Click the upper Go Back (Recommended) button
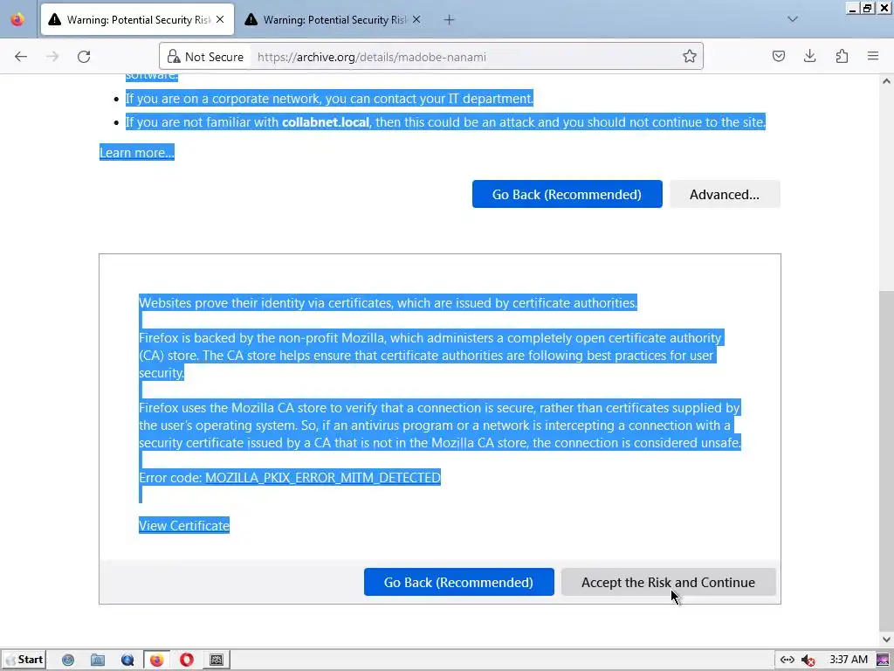Viewport: 894px width, 671px height. point(567,194)
